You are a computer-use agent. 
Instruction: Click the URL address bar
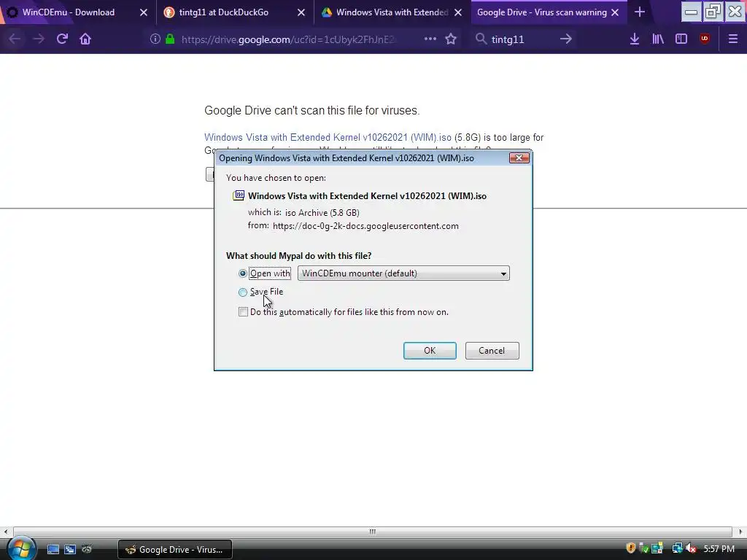288,39
